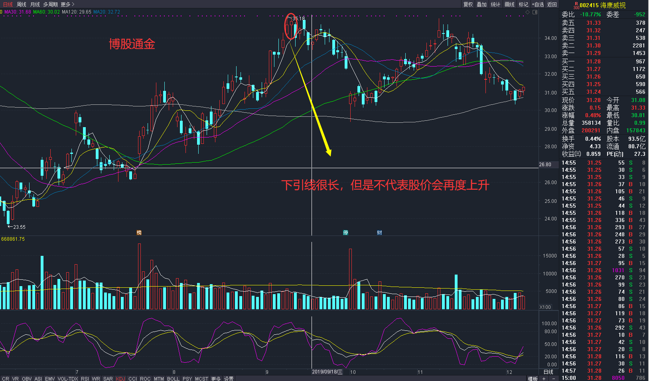Viewport: 649px width, 381px height.
Task: Click the 35.18 high price flag
Action: (x=298, y=18)
